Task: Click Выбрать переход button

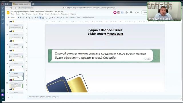Action: [x=88, y=18]
